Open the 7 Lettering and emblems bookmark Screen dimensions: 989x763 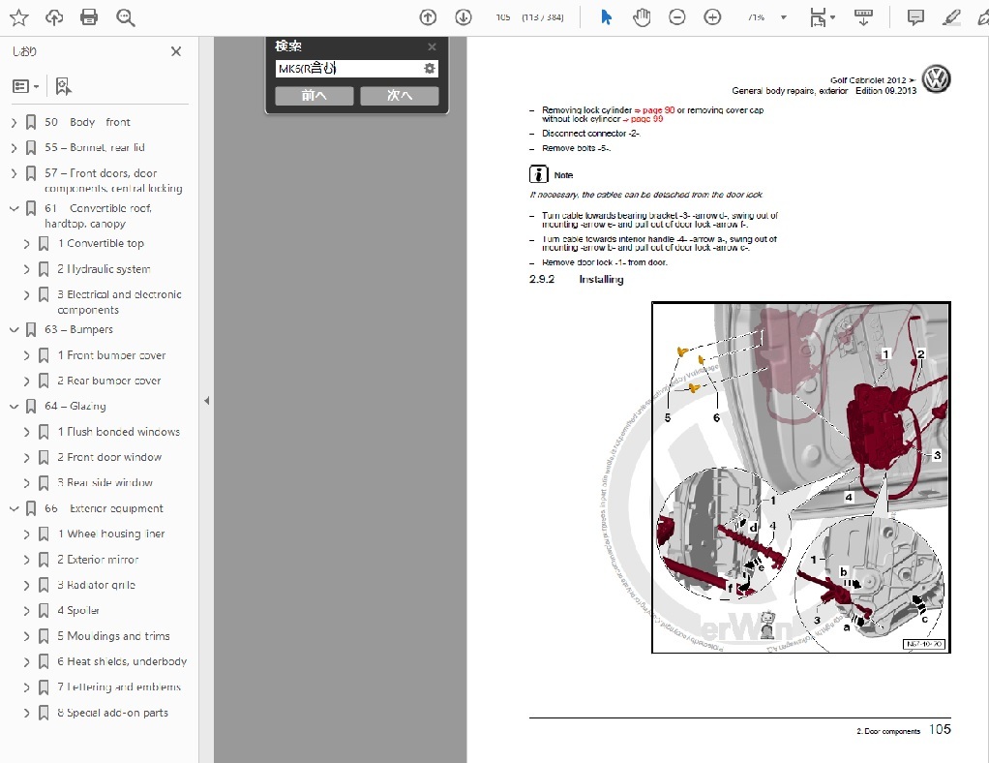point(119,687)
